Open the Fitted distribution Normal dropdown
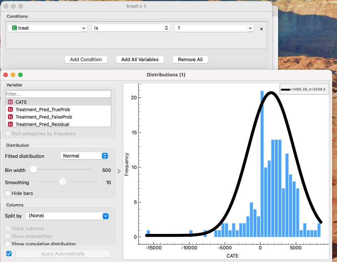 pos(84,156)
